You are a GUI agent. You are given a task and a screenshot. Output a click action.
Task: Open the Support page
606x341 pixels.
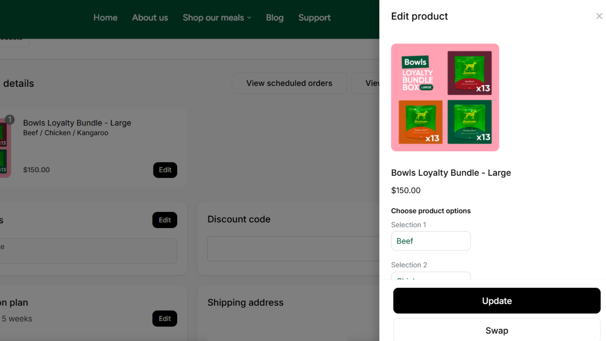tap(314, 18)
